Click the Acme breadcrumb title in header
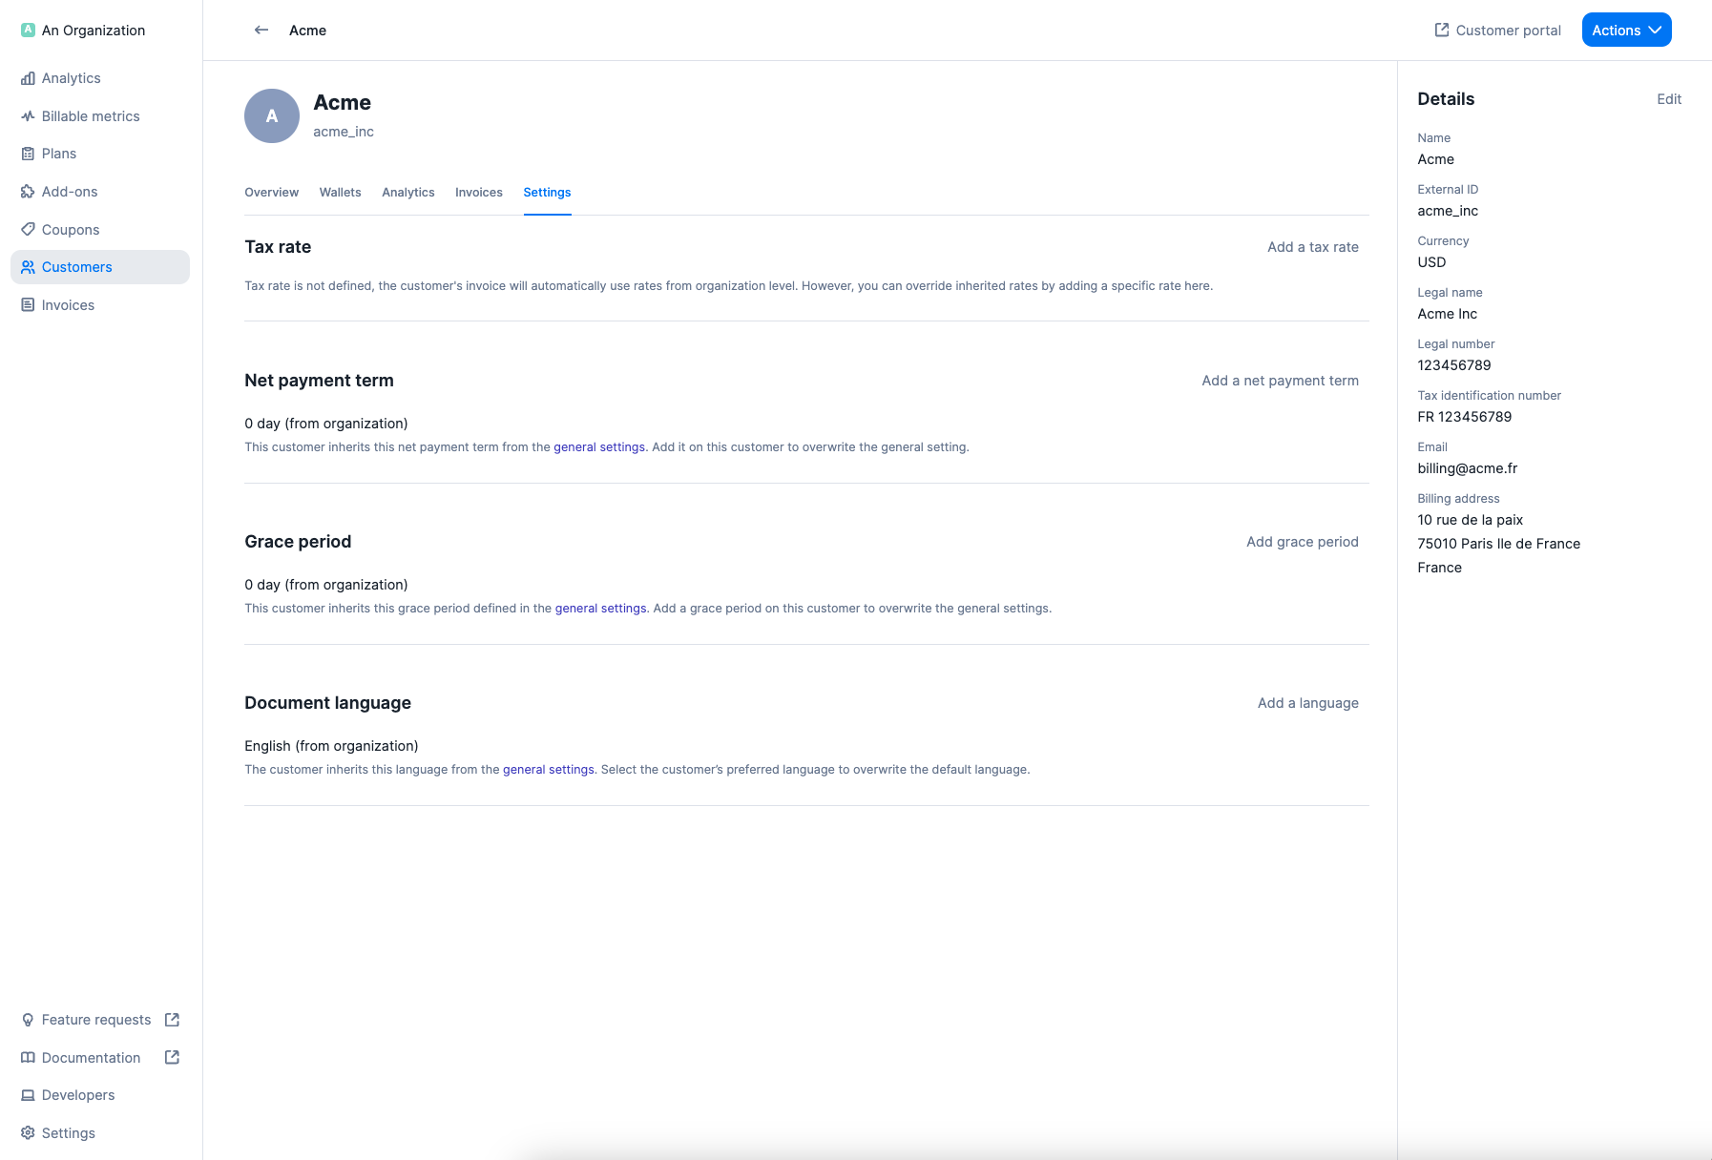Viewport: 1712px width, 1160px height. (307, 31)
